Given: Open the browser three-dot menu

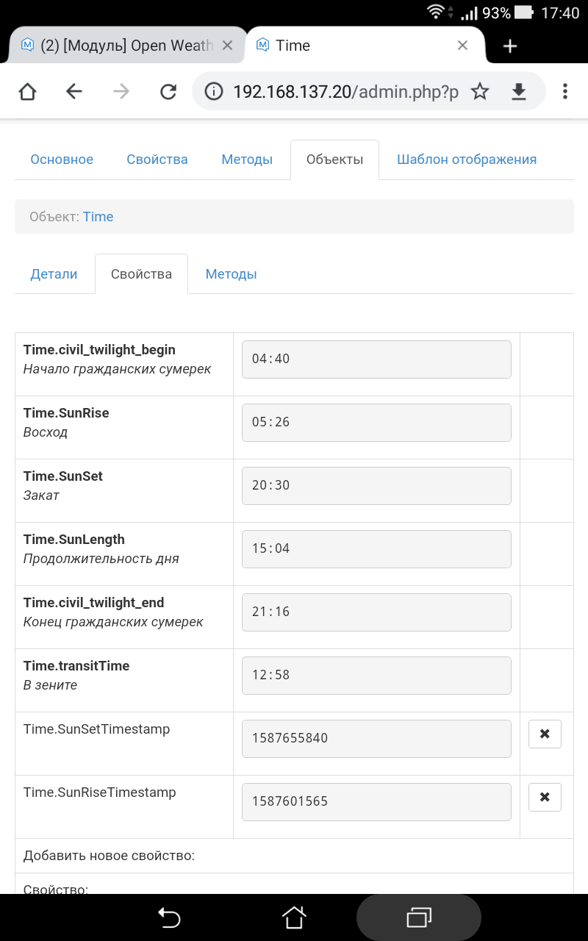Looking at the screenshot, I should tap(564, 91).
